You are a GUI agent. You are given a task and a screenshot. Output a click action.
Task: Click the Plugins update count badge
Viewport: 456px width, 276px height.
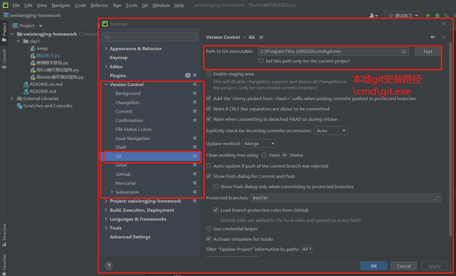coord(188,75)
